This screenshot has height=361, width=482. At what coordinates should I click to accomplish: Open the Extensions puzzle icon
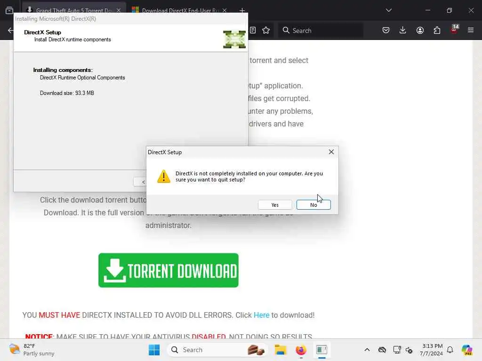click(437, 30)
